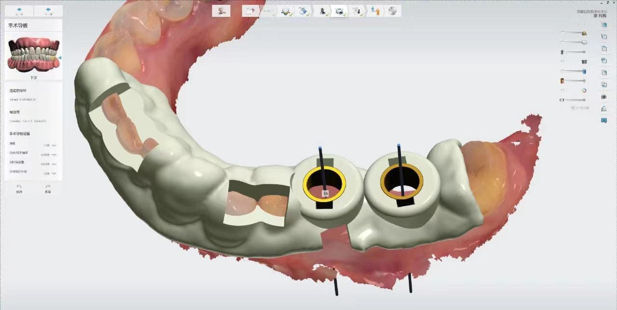Screen dimensions: 617x310
Task: Click the undo 撤消 button
Action: 19,188
